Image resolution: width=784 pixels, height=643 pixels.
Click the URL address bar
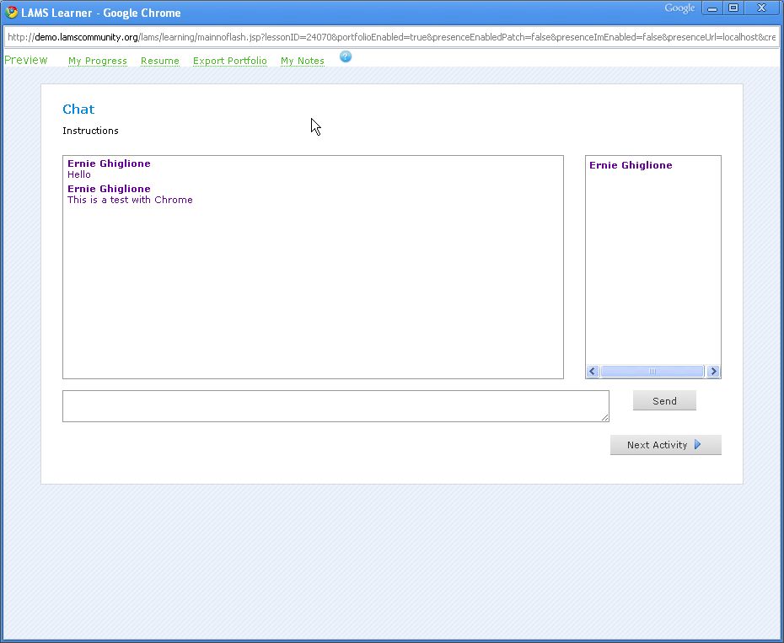click(391, 37)
